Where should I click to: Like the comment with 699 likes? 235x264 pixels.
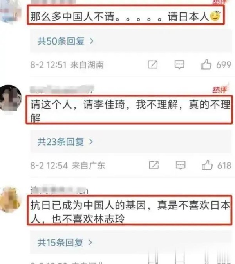click(x=206, y=64)
